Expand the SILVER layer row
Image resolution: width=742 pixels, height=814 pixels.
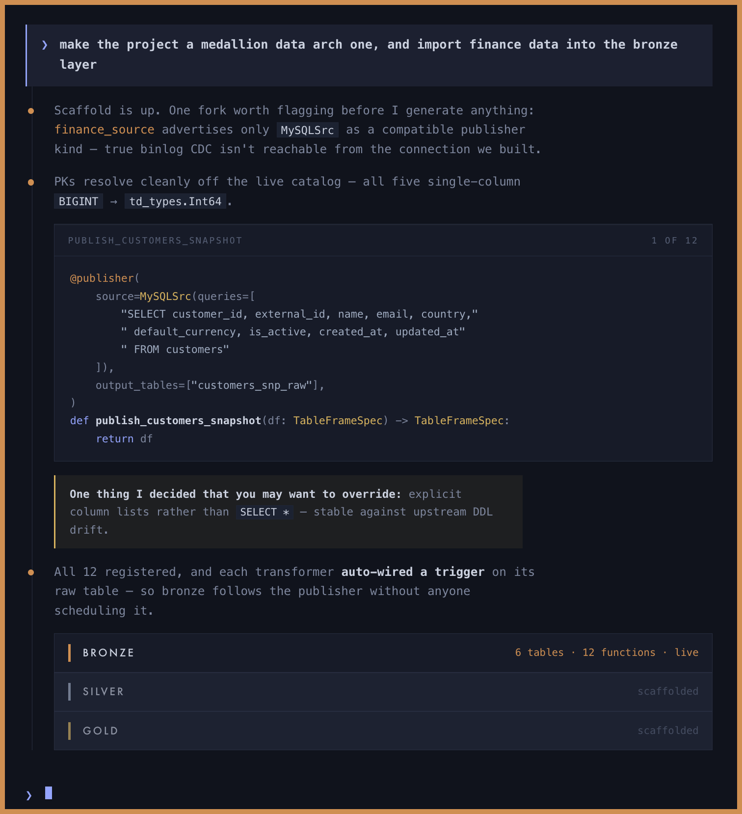(x=383, y=692)
